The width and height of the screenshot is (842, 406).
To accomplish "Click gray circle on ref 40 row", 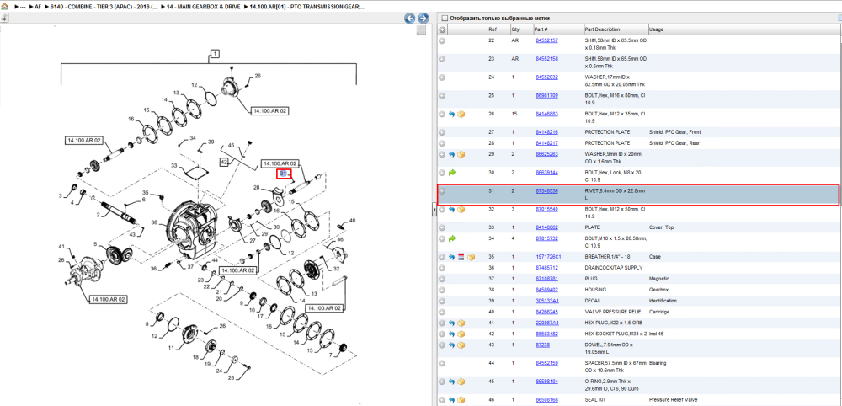I will coord(442,312).
